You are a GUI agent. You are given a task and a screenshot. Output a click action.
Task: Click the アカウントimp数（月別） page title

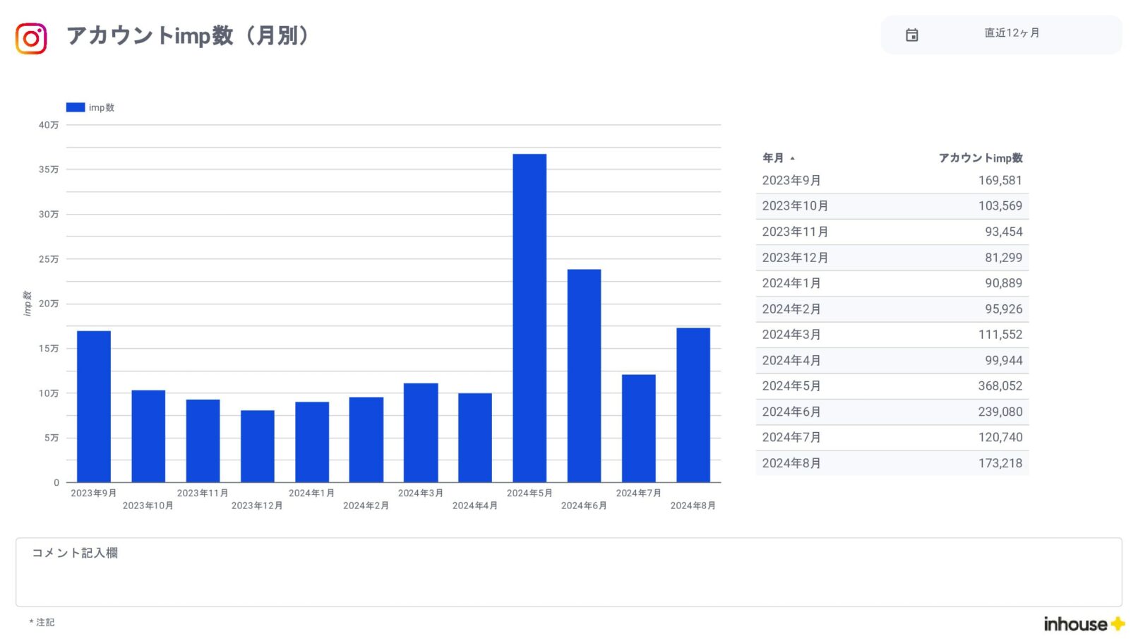tap(188, 35)
